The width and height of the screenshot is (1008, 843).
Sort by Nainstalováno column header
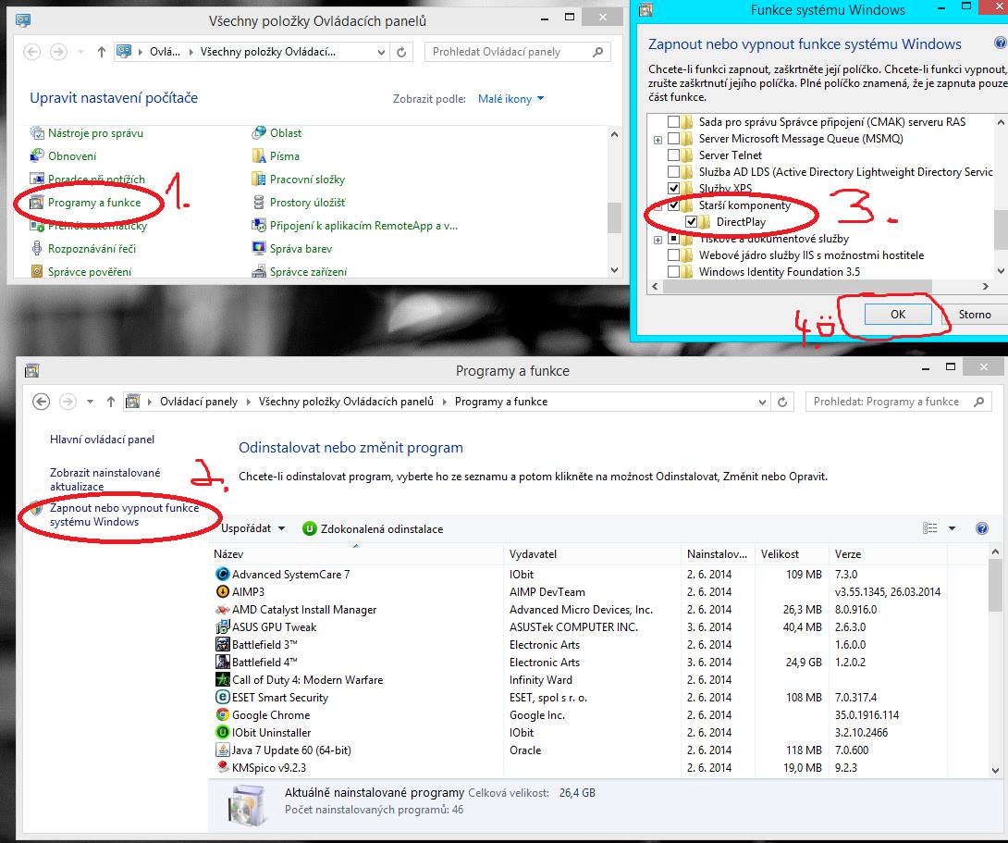[718, 553]
